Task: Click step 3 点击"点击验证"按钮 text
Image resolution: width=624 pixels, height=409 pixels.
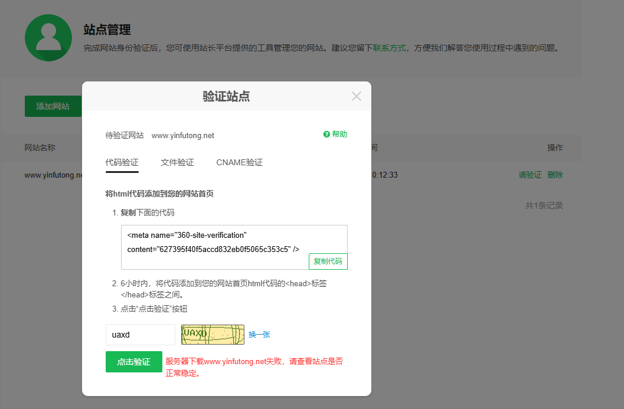Action: tap(154, 309)
